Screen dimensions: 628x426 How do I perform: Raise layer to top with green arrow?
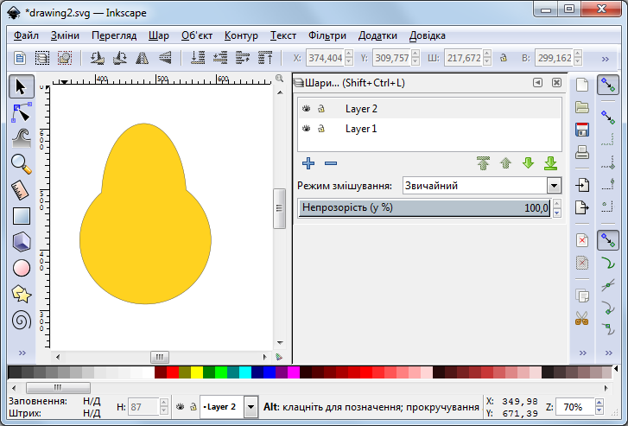click(x=483, y=163)
